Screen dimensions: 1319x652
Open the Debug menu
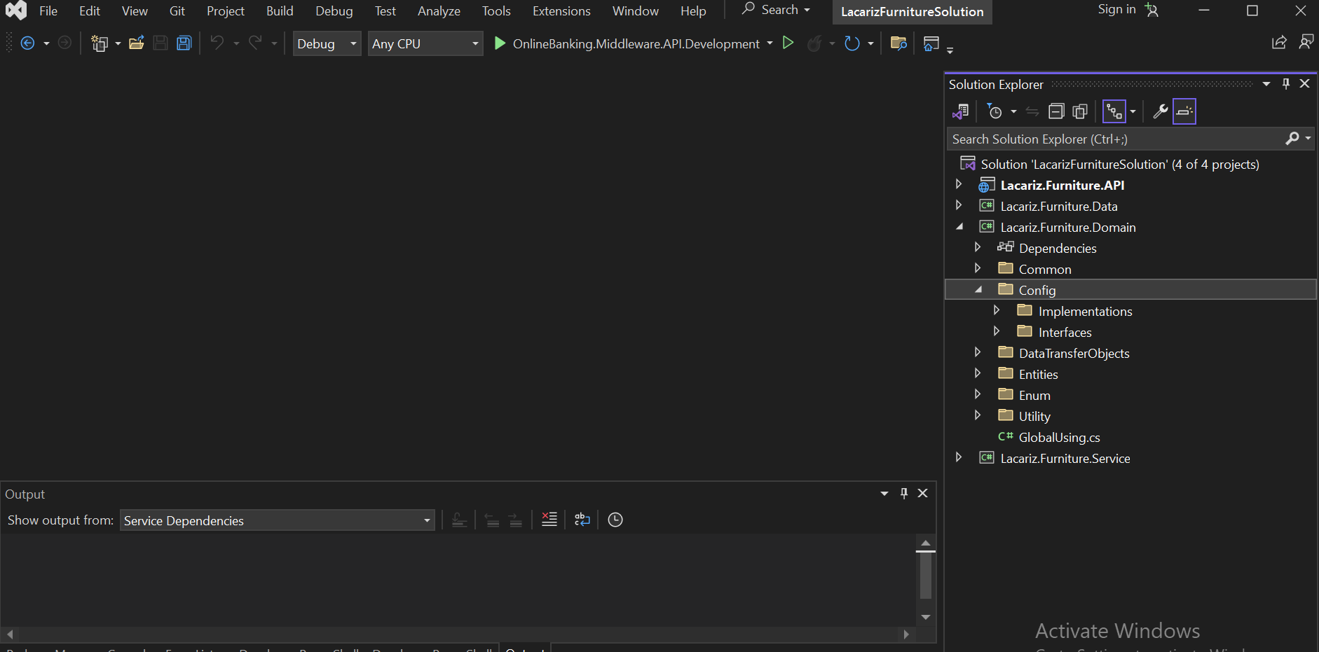(334, 11)
